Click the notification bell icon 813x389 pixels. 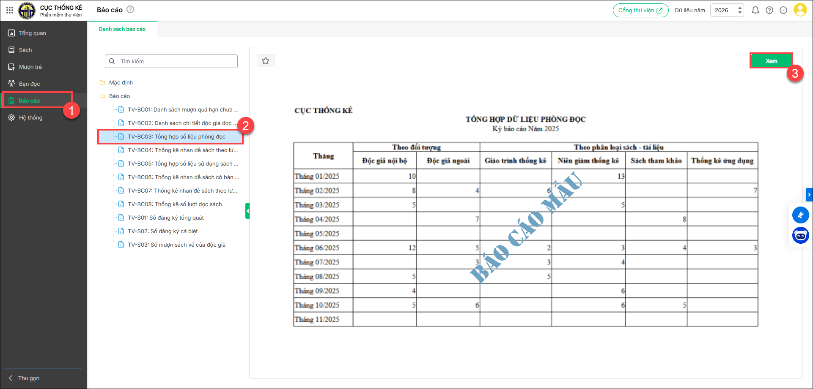point(755,10)
